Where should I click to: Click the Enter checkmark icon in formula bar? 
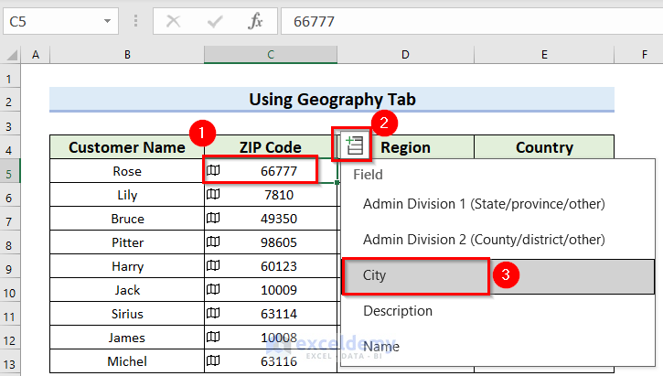[215, 21]
